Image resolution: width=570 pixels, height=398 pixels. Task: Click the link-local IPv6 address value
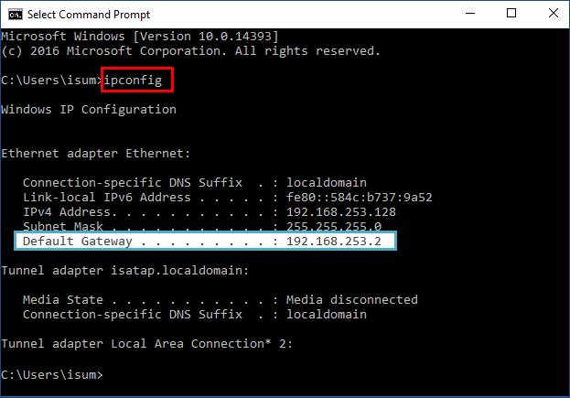point(359,197)
